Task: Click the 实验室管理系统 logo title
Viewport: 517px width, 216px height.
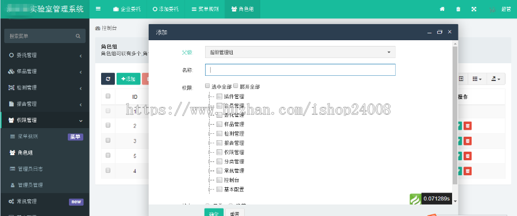Action: pos(45,9)
